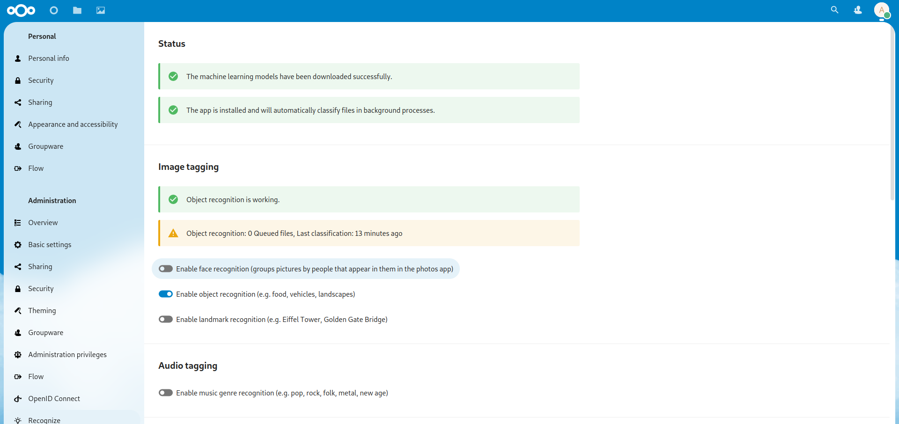899x424 pixels.
Task: Click the Administration privileges icon
Action: [18, 355]
